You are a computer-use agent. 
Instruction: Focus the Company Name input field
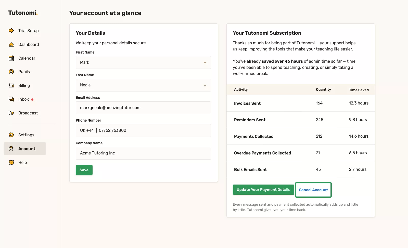tap(143, 153)
